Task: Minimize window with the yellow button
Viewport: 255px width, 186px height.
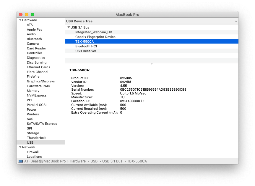Action: 27,14
